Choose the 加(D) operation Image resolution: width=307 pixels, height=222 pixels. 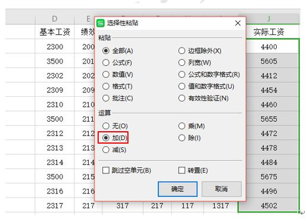tap(115, 138)
